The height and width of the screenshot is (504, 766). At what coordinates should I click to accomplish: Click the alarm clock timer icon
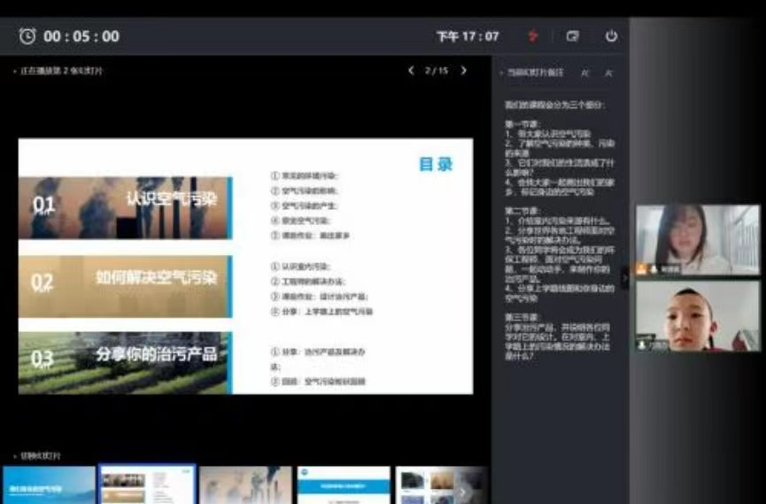28,36
